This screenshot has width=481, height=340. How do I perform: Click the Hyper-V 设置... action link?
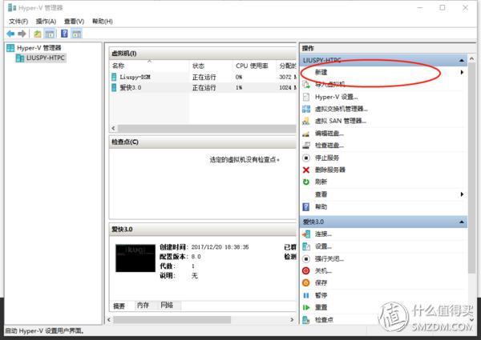pyautogui.click(x=336, y=97)
